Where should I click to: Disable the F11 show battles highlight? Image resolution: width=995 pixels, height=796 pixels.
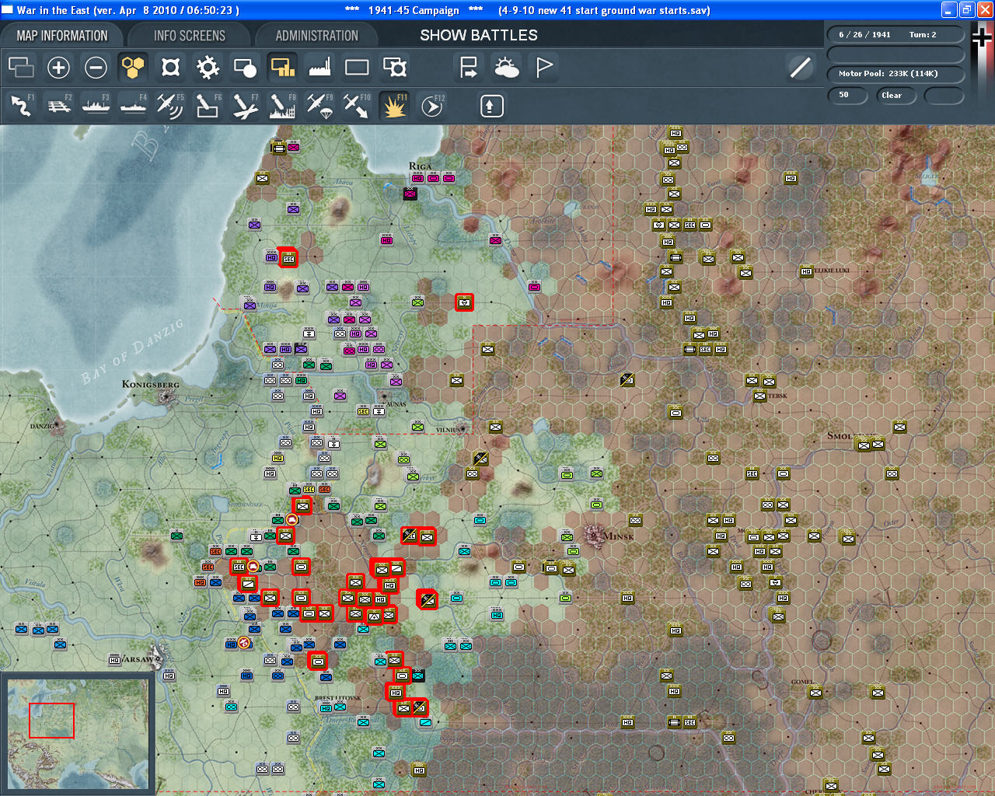pos(394,106)
